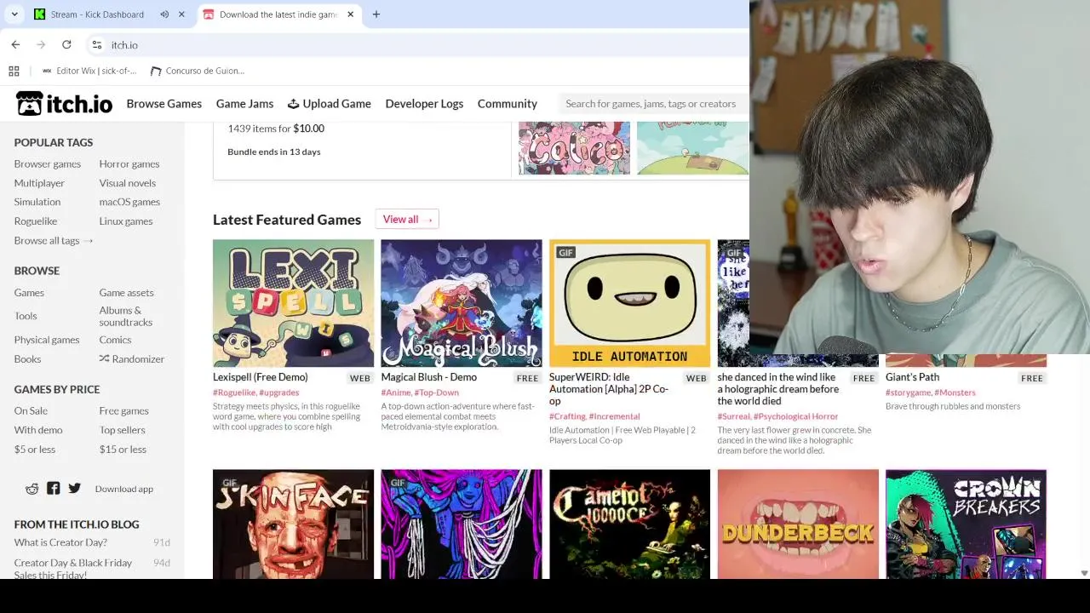Viewport: 1090px width, 613px height.
Task: Open Roguelike tag in sidebar
Action: tap(36, 221)
